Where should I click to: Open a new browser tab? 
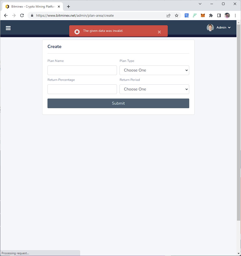click(68, 7)
